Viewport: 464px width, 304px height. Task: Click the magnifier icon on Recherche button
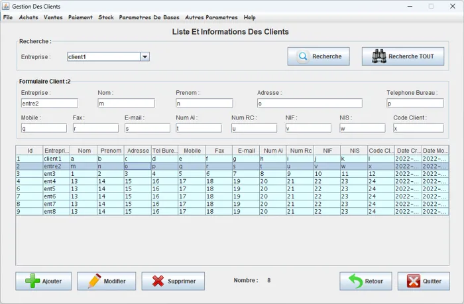[302, 56]
